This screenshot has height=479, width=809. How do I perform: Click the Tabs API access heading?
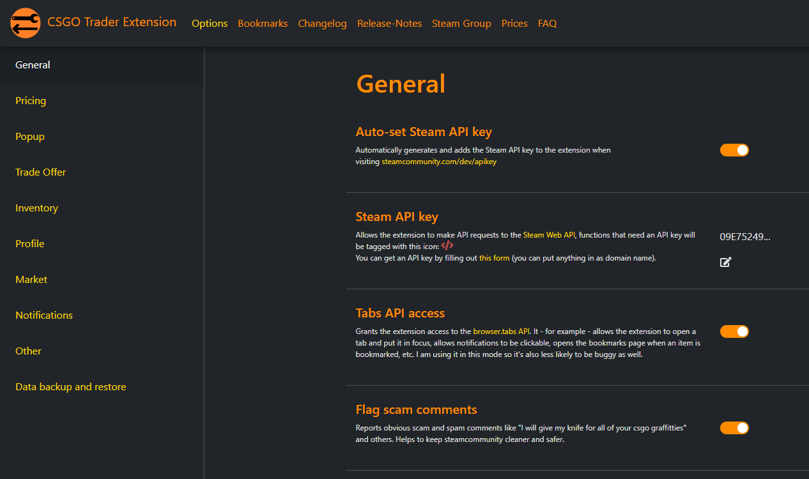point(400,314)
